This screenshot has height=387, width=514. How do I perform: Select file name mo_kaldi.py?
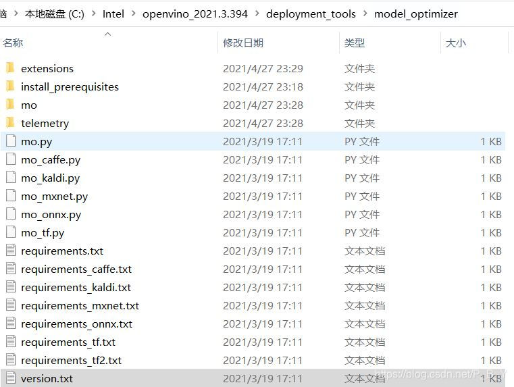[x=50, y=178]
